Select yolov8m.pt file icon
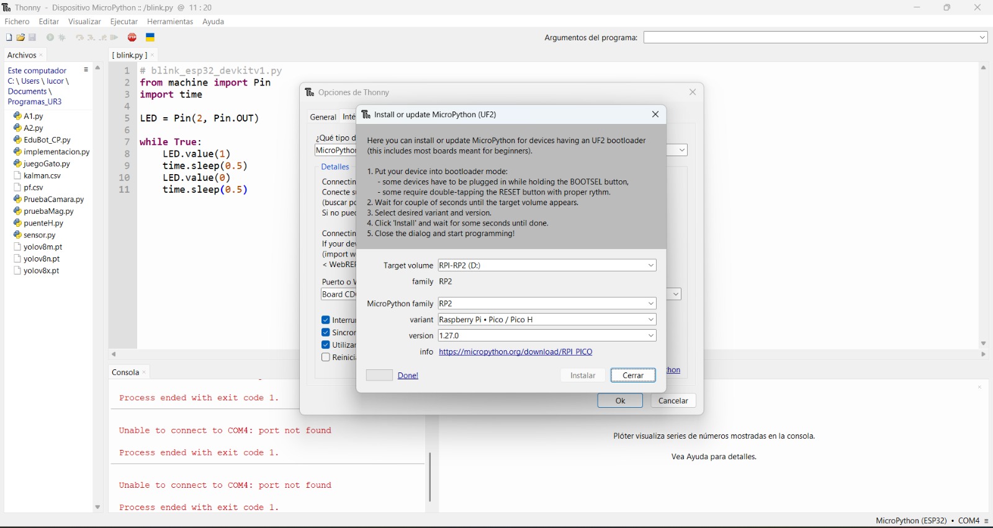 [x=17, y=247]
